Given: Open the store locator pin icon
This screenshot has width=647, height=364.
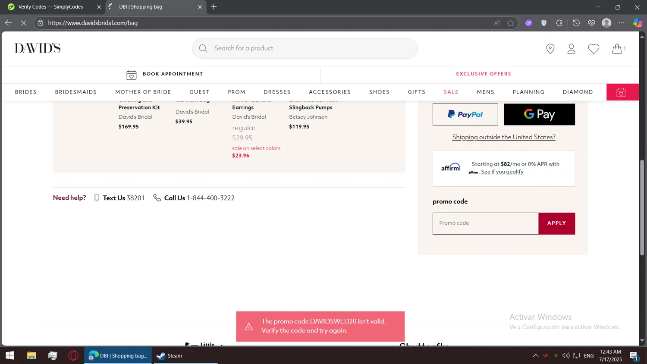Looking at the screenshot, I should (x=550, y=49).
